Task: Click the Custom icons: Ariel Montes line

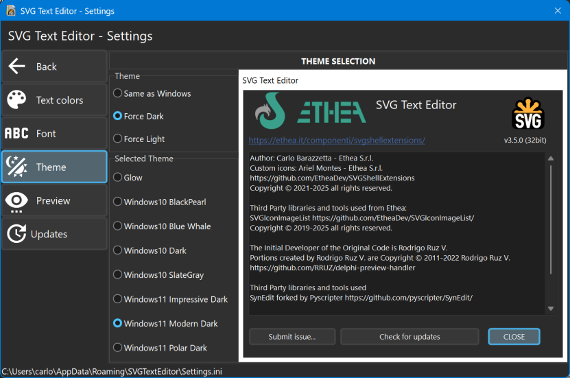Action: pos(316,168)
